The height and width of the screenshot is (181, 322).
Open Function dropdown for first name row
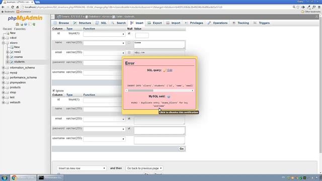(x=104, y=43)
